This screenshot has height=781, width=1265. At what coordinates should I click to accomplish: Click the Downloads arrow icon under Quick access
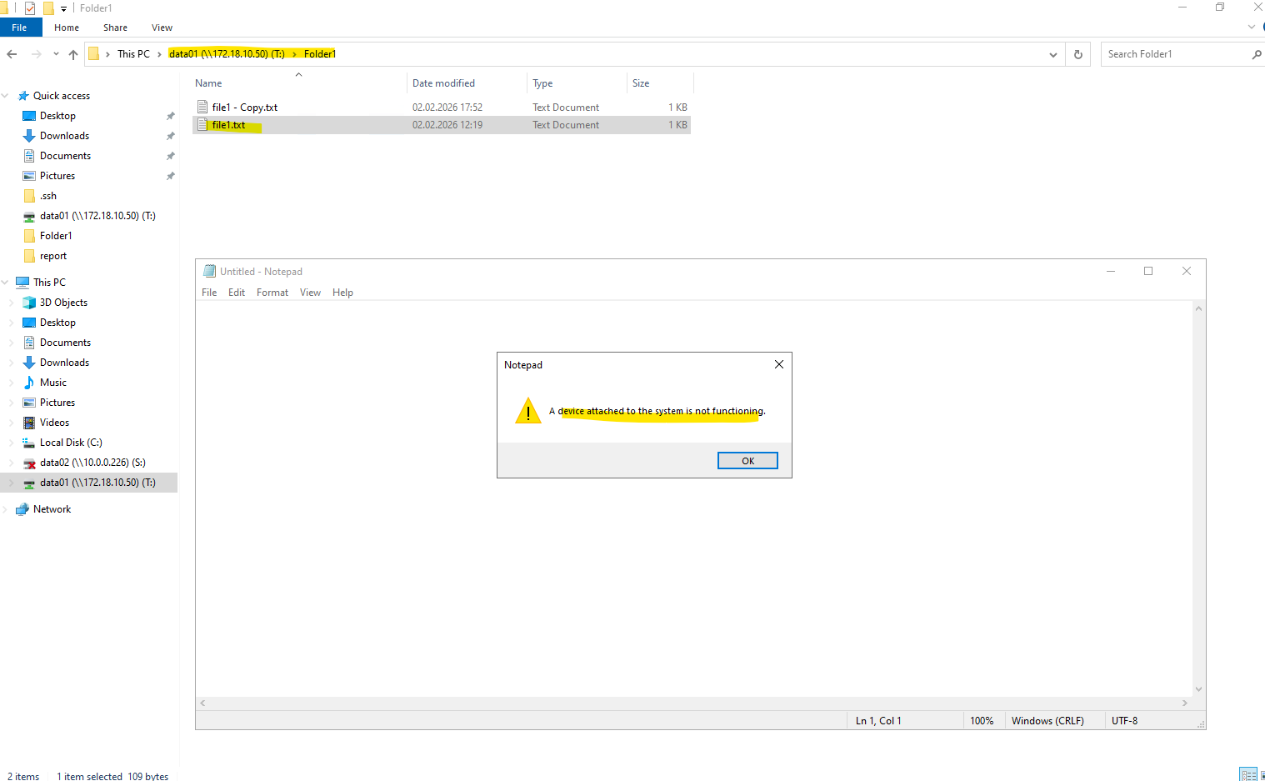29,136
